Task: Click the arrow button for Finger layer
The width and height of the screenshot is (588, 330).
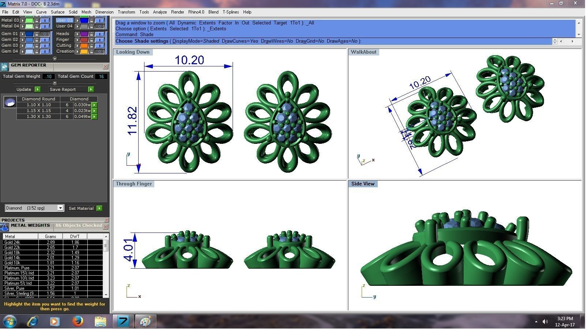Action: coord(78,40)
